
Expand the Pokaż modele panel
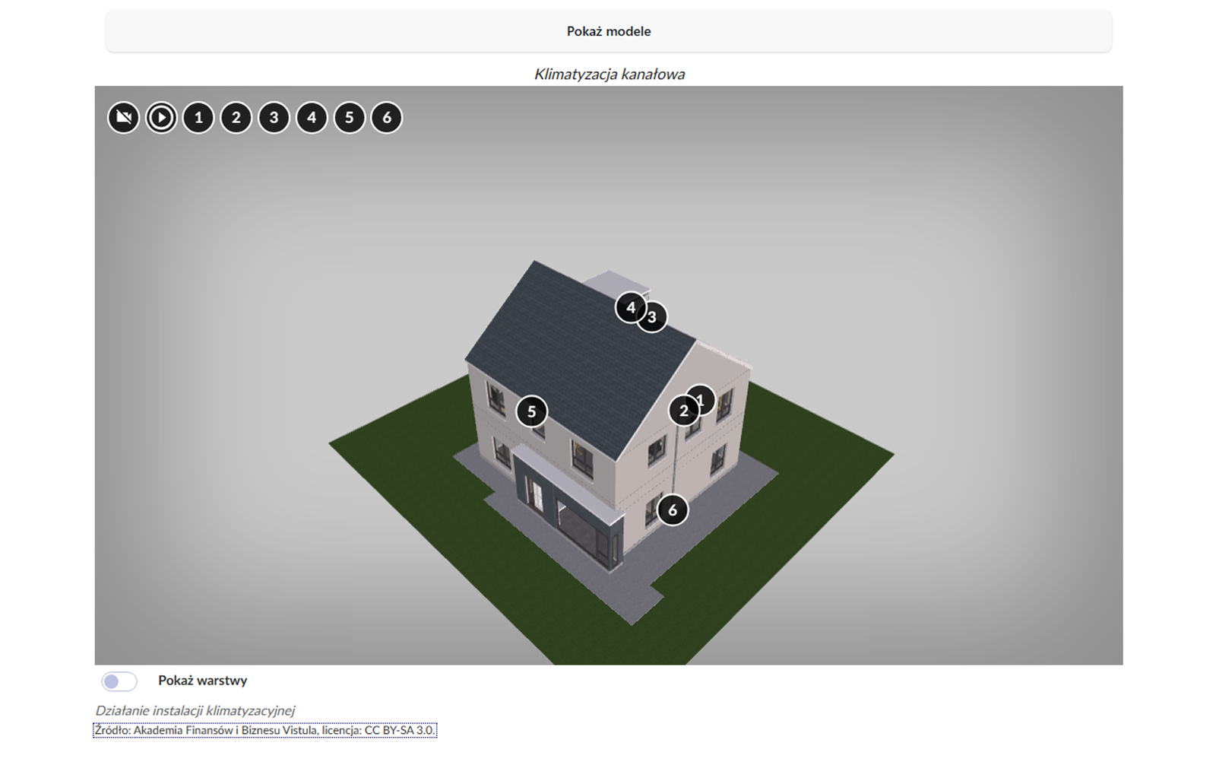pos(608,31)
